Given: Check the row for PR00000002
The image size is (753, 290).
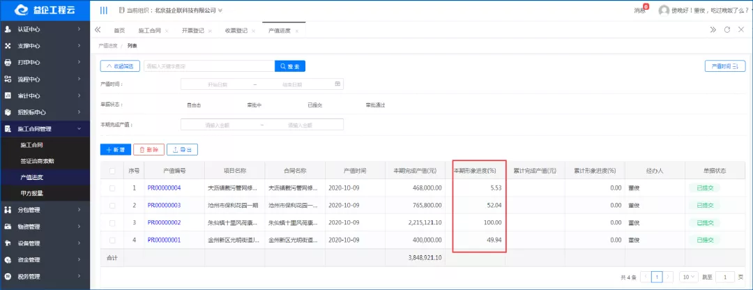Looking at the screenshot, I should pos(112,223).
